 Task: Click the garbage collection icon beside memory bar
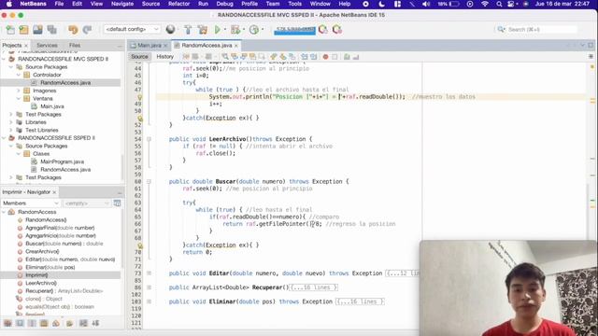323,29
